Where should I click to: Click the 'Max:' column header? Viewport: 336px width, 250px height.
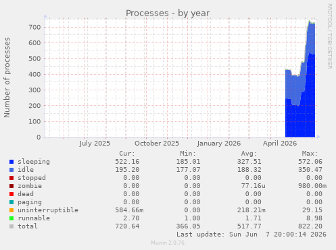click(310, 154)
